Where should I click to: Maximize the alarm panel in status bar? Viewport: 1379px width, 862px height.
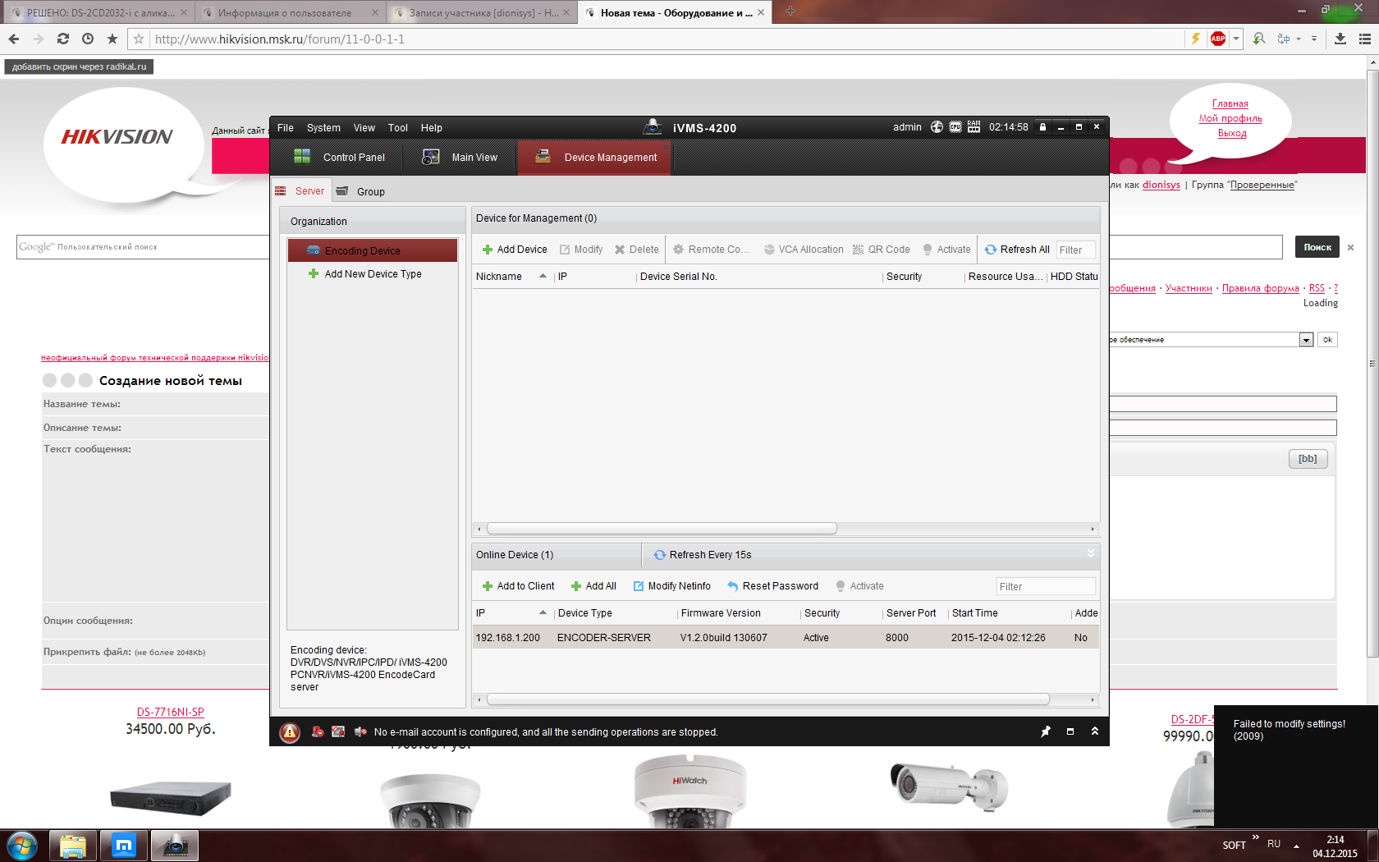(1070, 731)
